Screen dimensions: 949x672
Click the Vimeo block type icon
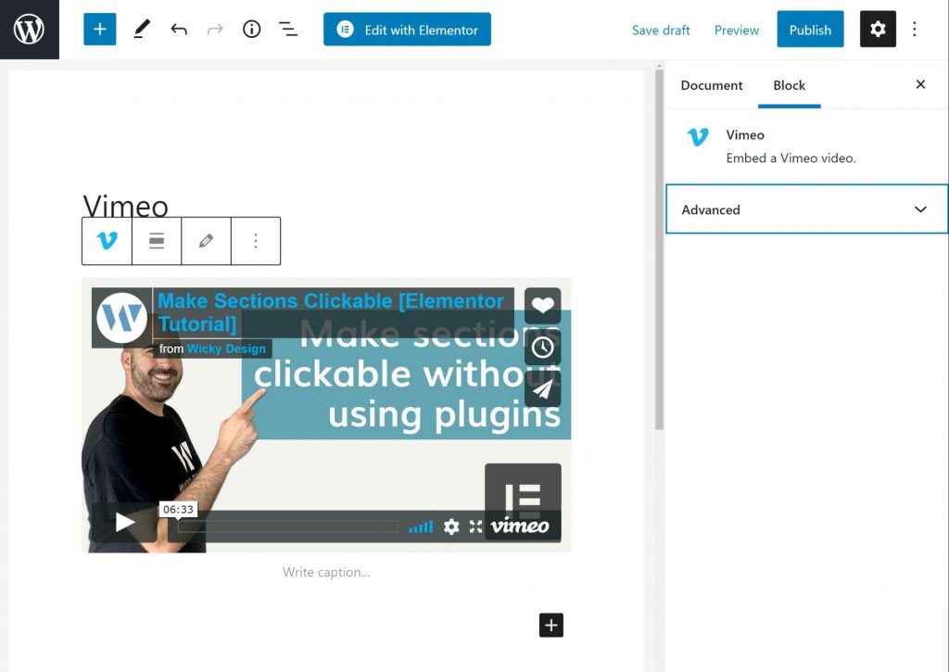(x=108, y=241)
